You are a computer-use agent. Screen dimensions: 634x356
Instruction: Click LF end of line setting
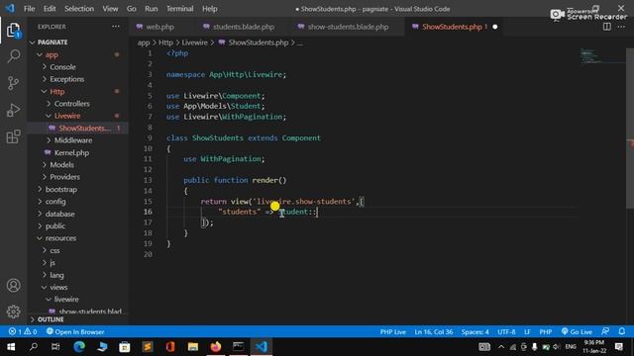[x=527, y=332]
